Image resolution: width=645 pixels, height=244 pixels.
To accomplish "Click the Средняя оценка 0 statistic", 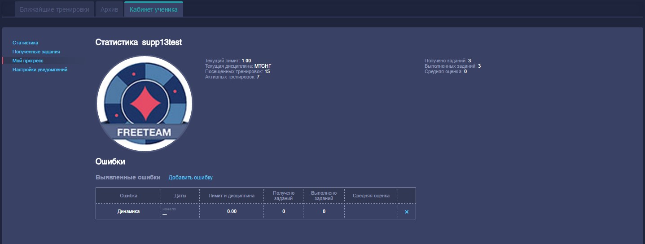I will pyautogui.click(x=446, y=71).
